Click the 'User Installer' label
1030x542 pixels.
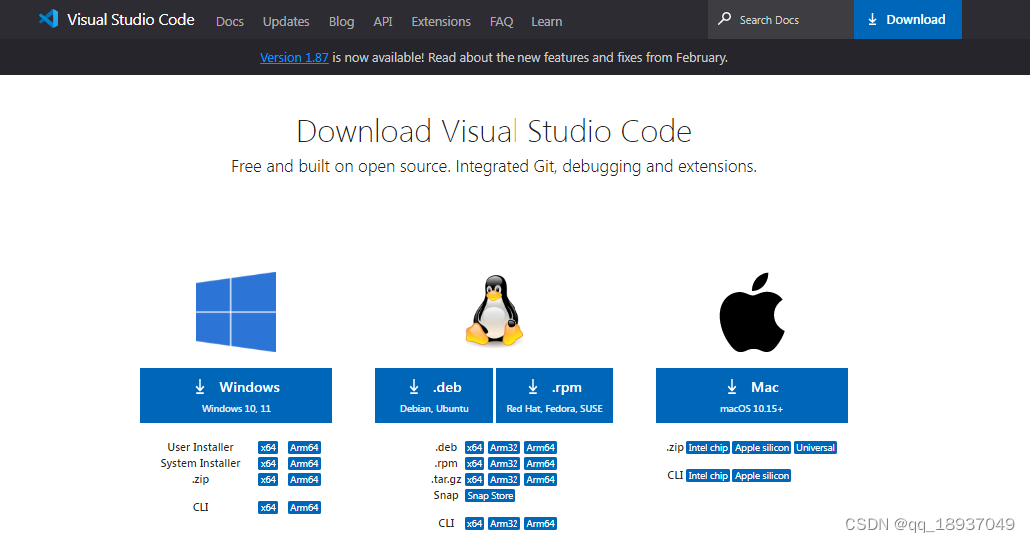point(201,447)
